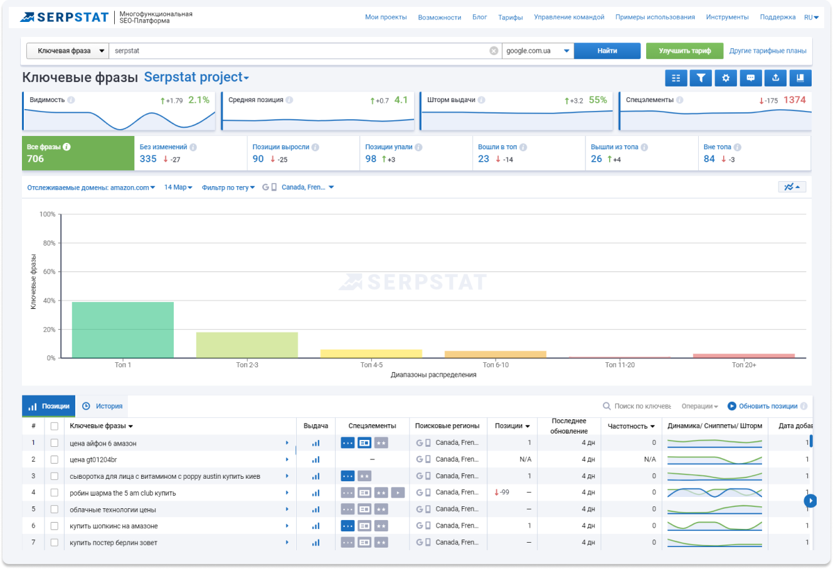Expand Отслеживаемые домены amazon.com dropdown
Screen dimensions: 833x569
pos(91,187)
